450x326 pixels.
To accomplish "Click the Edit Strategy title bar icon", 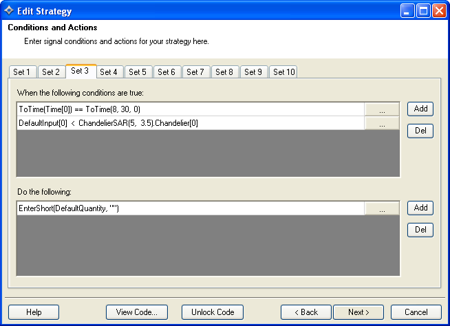I will [9, 10].
